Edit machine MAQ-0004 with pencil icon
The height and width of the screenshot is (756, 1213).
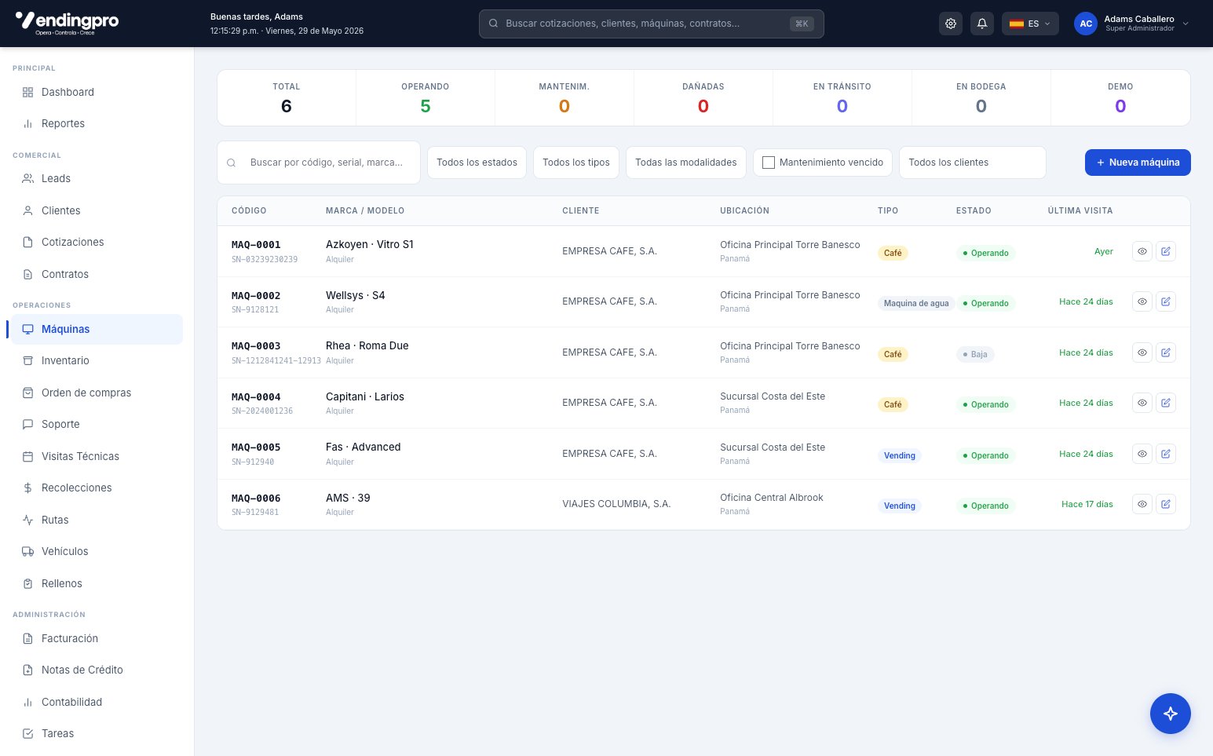pyautogui.click(x=1166, y=403)
